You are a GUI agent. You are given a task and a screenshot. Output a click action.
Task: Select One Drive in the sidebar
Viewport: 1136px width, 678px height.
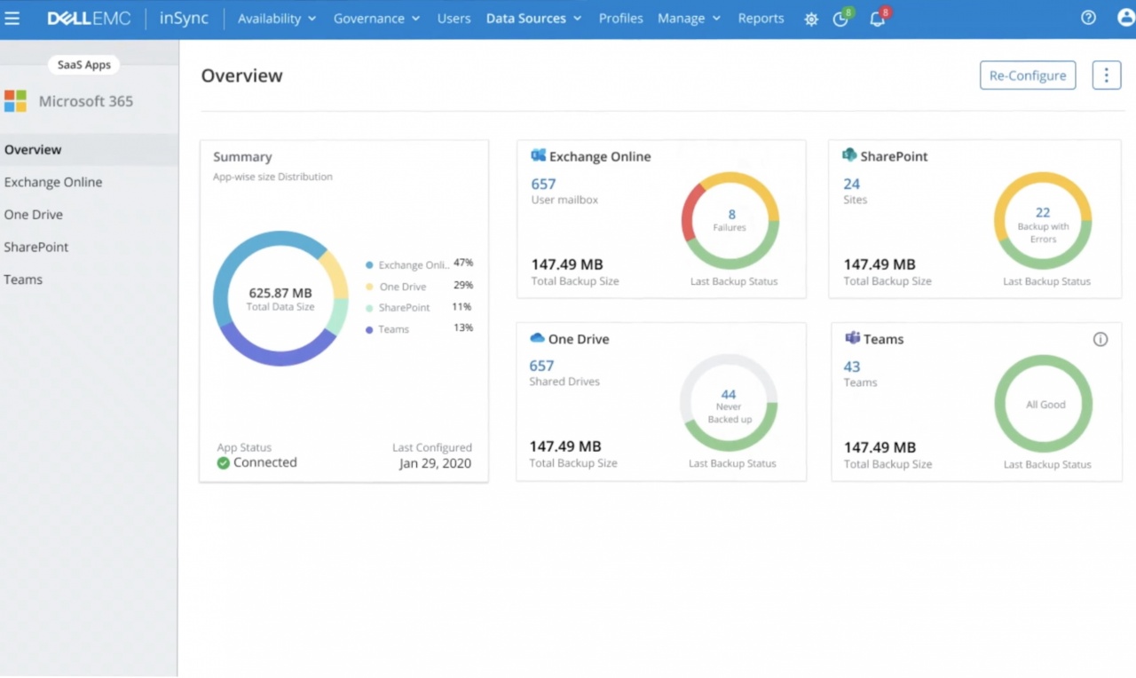pos(89,214)
